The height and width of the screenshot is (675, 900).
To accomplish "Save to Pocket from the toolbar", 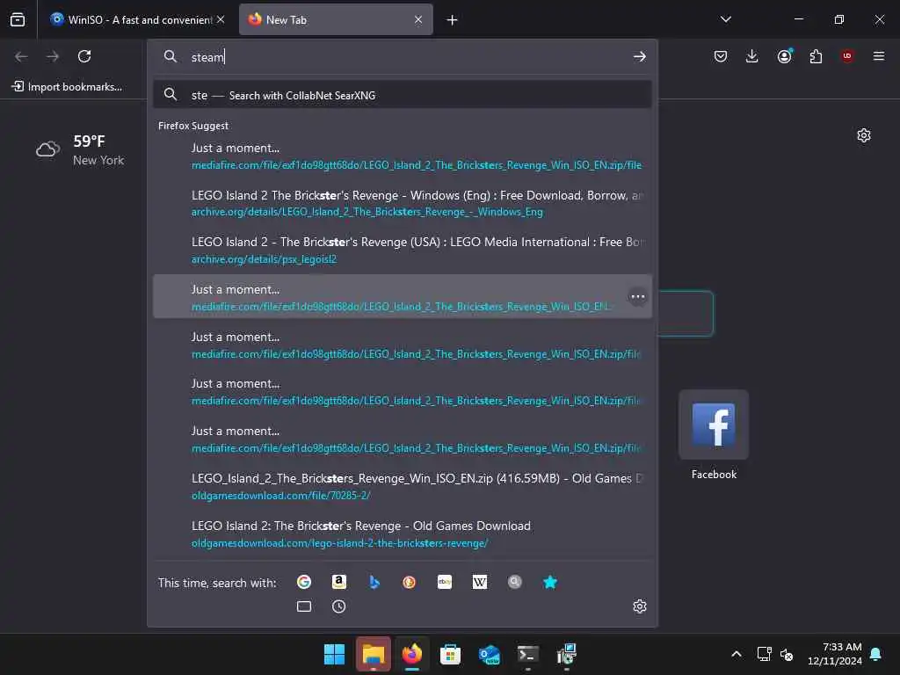I will [x=721, y=56].
